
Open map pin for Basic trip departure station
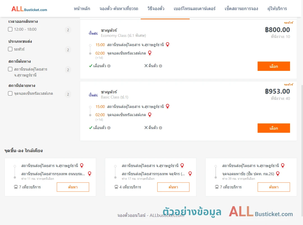[167, 106]
